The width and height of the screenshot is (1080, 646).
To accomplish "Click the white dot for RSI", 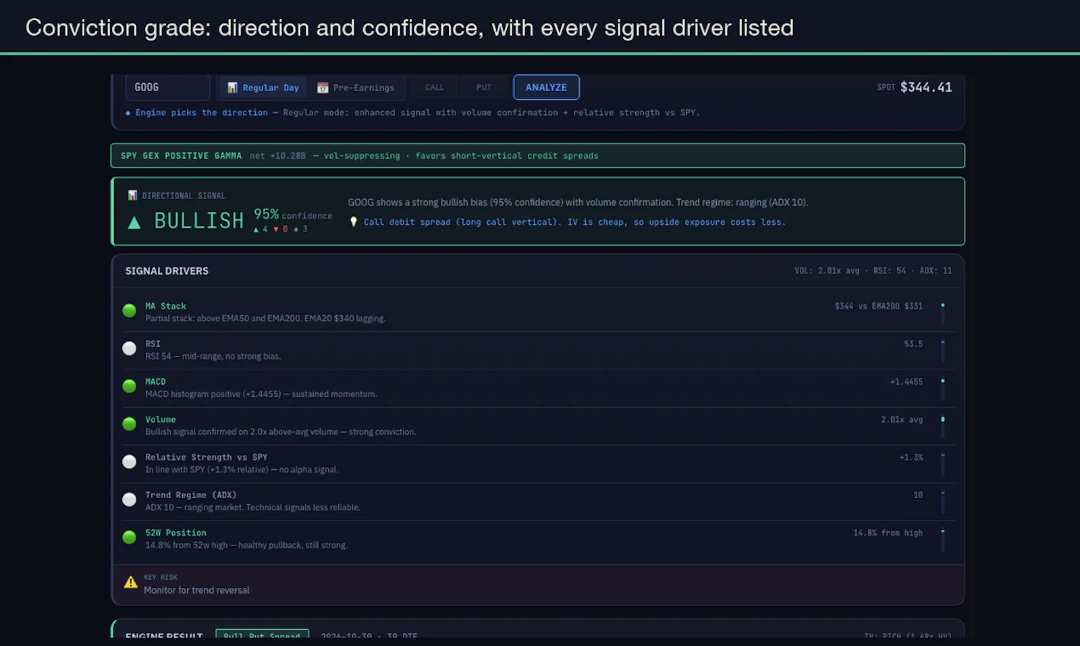I will pyautogui.click(x=129, y=348).
